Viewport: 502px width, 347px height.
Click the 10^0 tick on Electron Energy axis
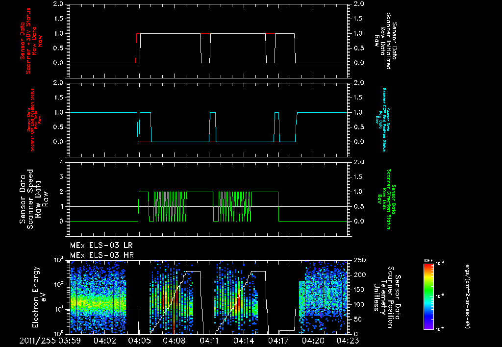[59, 333]
